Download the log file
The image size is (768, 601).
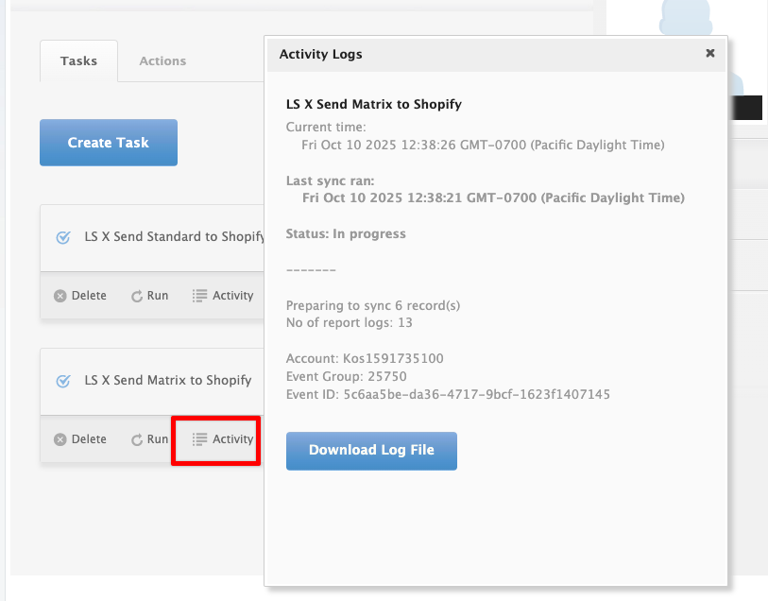coord(371,451)
